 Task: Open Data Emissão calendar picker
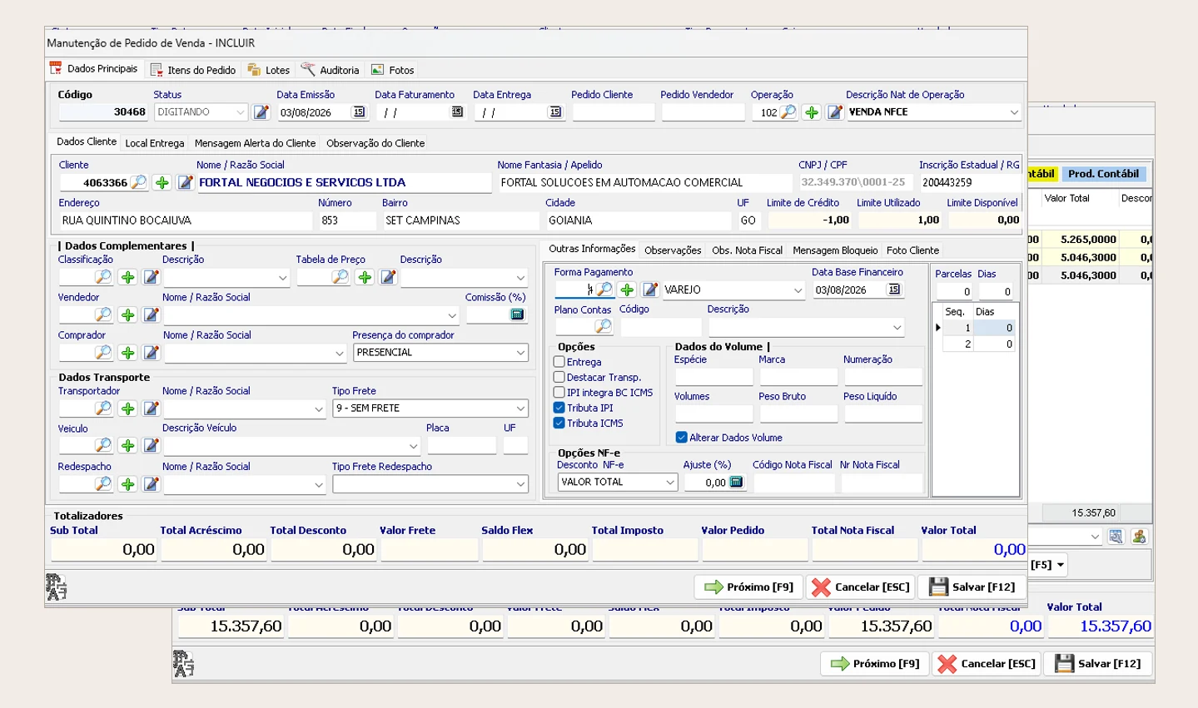(x=359, y=112)
